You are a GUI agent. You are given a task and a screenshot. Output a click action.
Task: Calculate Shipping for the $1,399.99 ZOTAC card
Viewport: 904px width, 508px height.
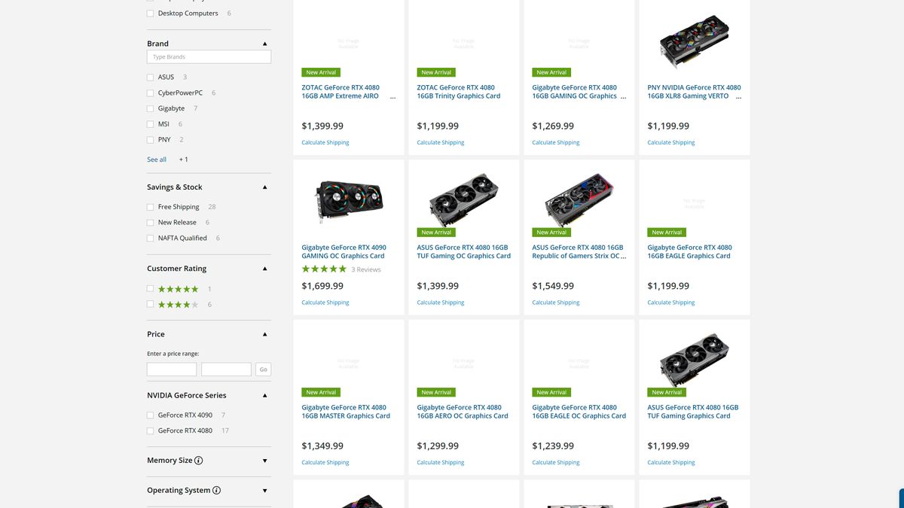click(325, 142)
